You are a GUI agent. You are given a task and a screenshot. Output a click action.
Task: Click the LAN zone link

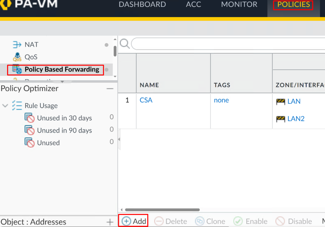pos(294,102)
